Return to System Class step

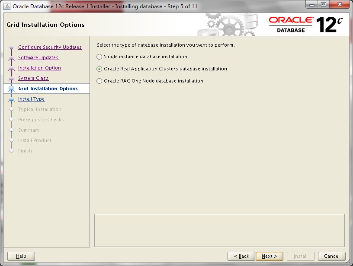tap(33, 78)
